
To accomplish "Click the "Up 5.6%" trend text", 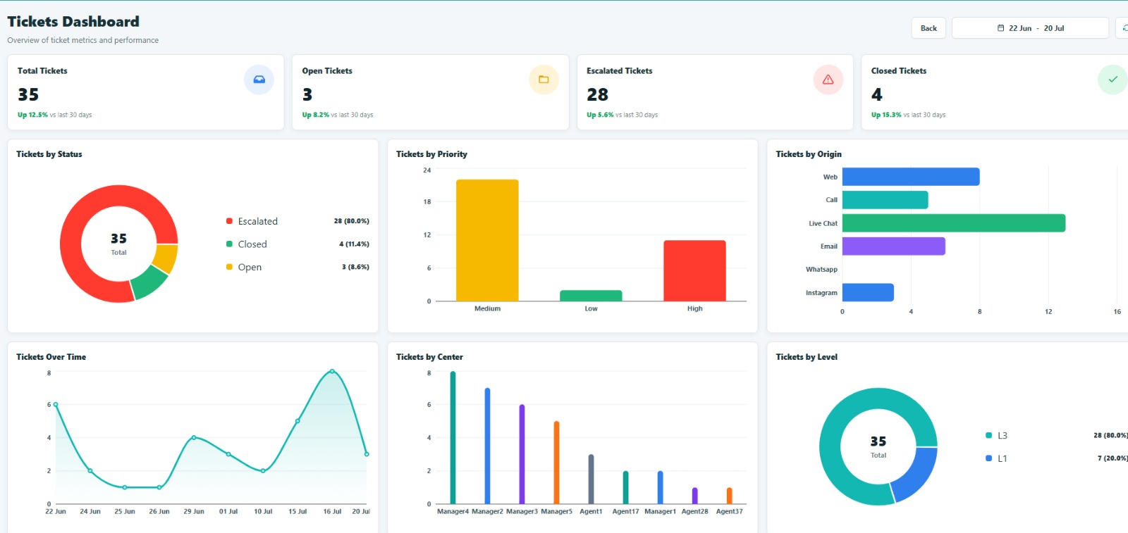I will pos(600,115).
